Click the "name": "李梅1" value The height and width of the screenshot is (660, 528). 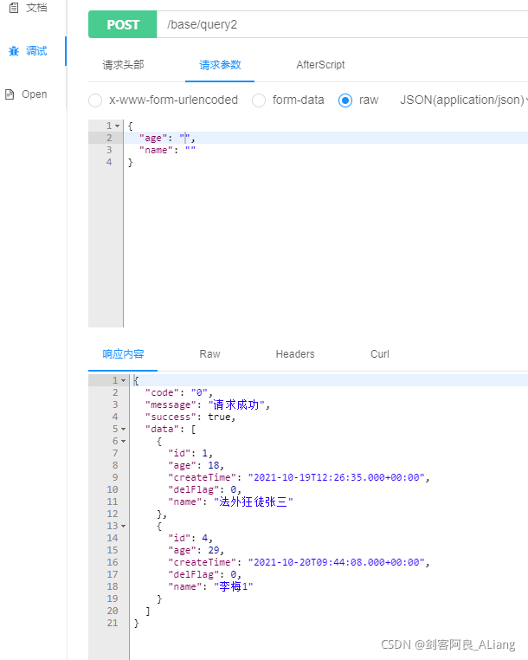pos(234,586)
